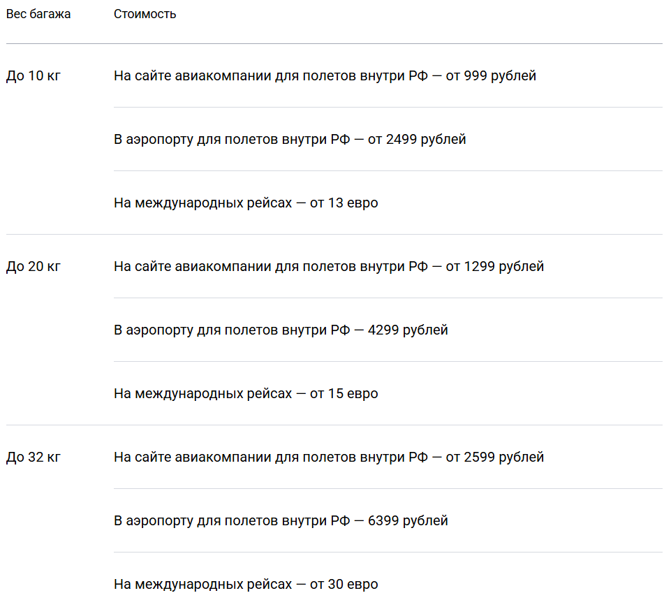Screen dimensions: 664x600
Task: Click the 'Стоимость' column header
Action: tap(145, 14)
